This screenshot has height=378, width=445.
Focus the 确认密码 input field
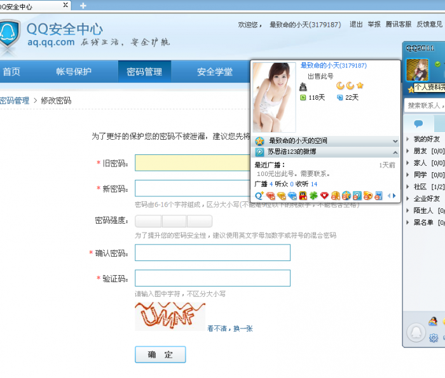[212, 253]
